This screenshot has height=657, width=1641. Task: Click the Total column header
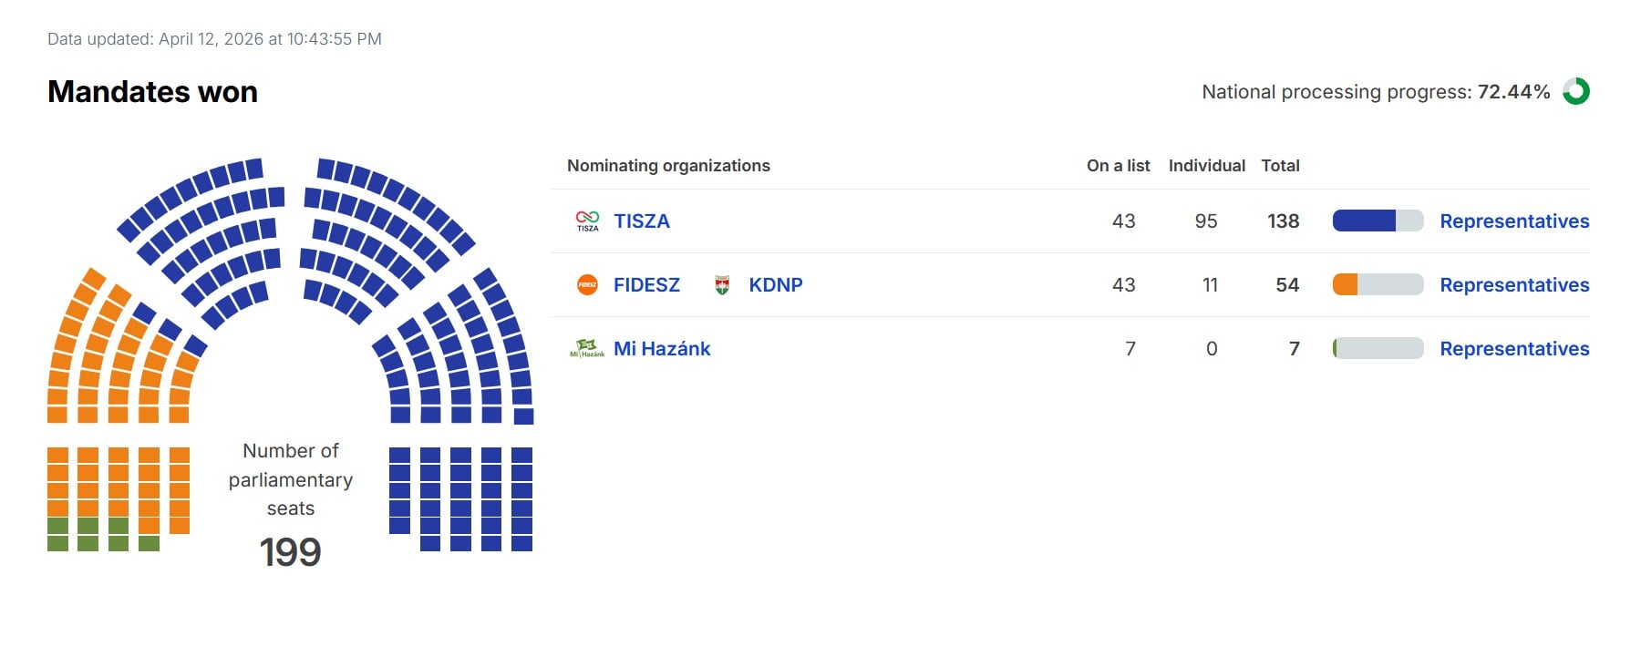1280,166
